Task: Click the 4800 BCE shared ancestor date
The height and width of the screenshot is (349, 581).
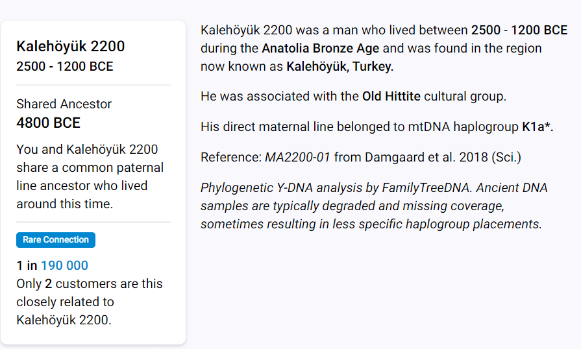Action: pyautogui.click(x=48, y=123)
